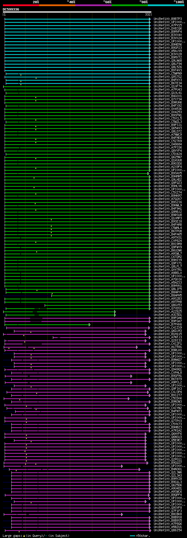The width and height of the screenshot is (187, 538).
Task: Select the UniRef100_B4N361 label
Action: [168, 469]
